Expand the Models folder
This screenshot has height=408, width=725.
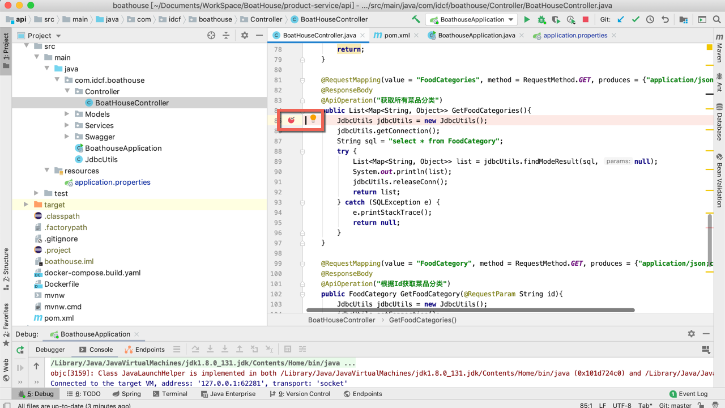(x=67, y=114)
